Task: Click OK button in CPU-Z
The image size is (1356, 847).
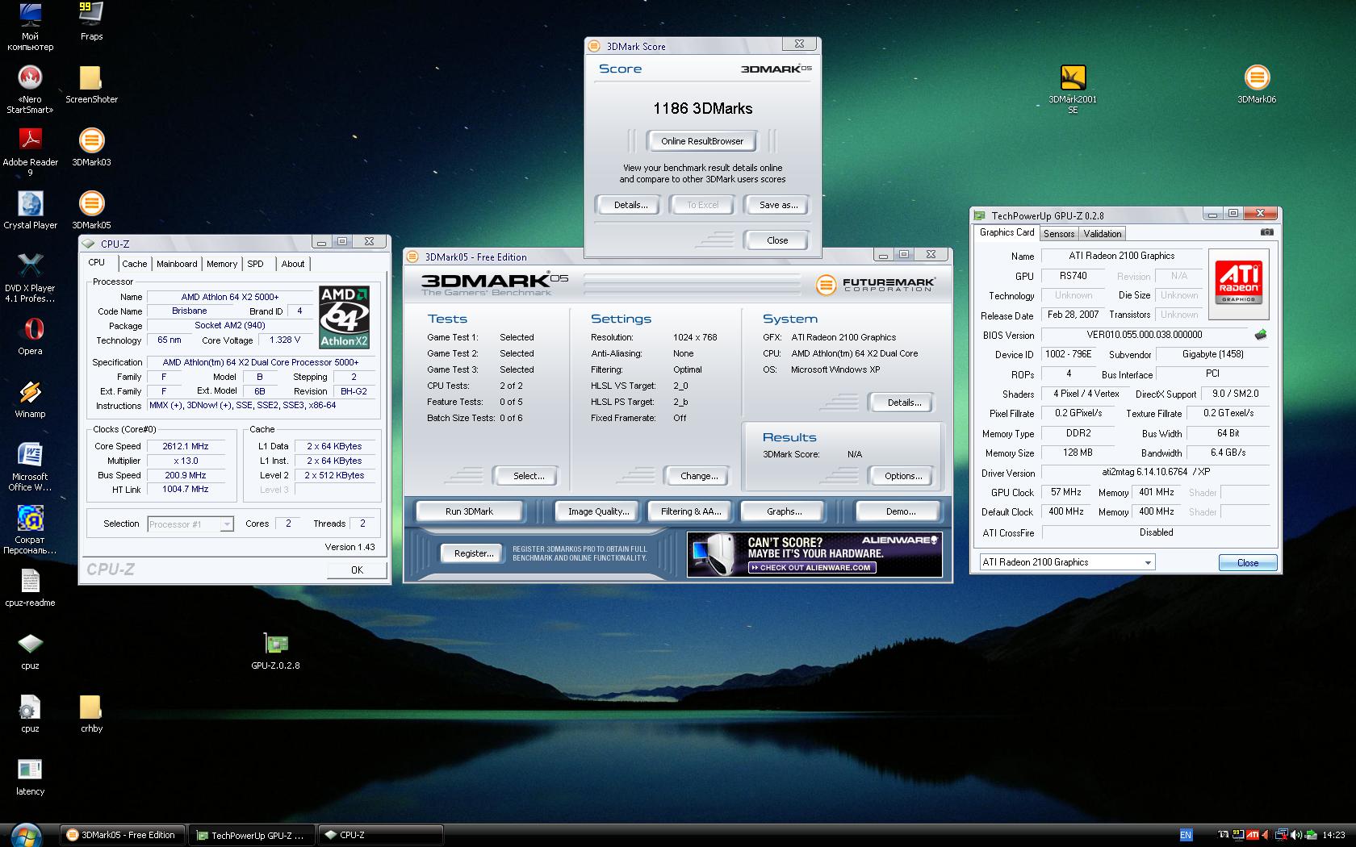Action: click(357, 570)
